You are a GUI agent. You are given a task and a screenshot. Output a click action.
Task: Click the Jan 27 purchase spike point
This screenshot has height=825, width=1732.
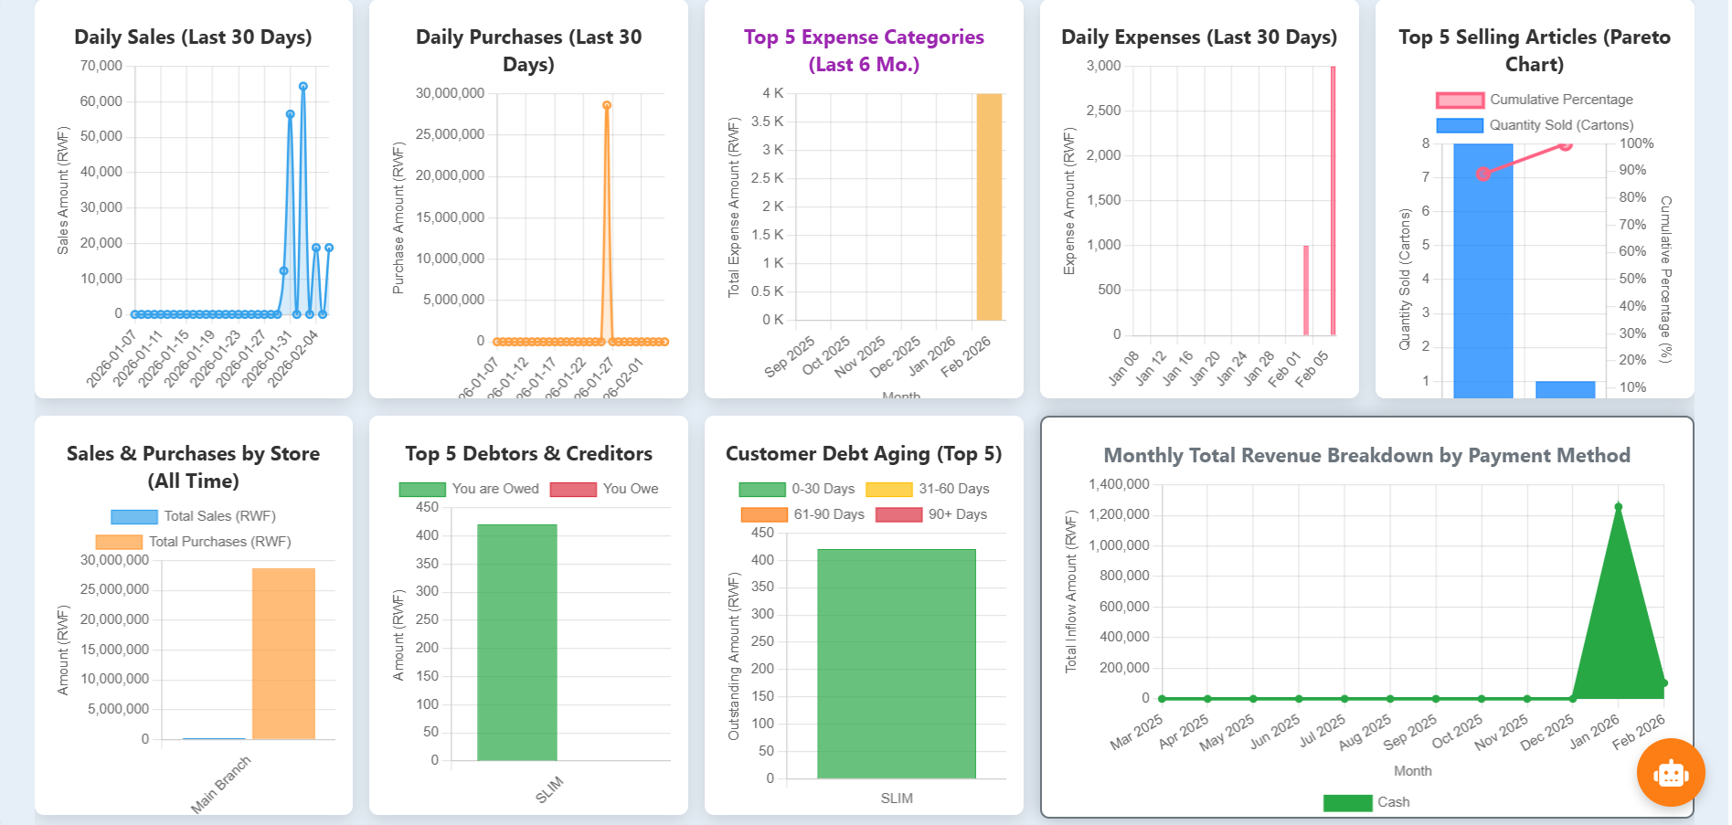click(x=606, y=105)
